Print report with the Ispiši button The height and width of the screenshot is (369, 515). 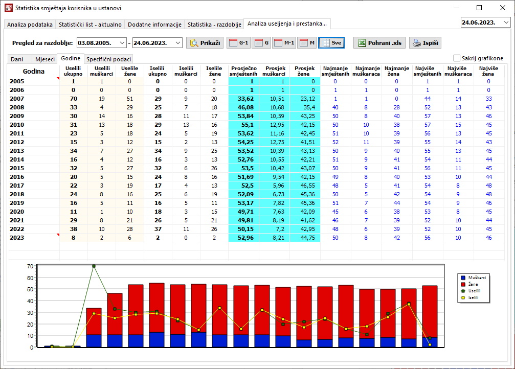[x=424, y=43]
